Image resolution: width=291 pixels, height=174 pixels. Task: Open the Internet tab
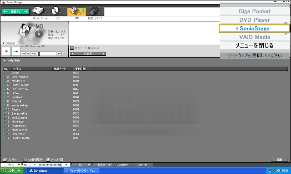tap(143, 165)
